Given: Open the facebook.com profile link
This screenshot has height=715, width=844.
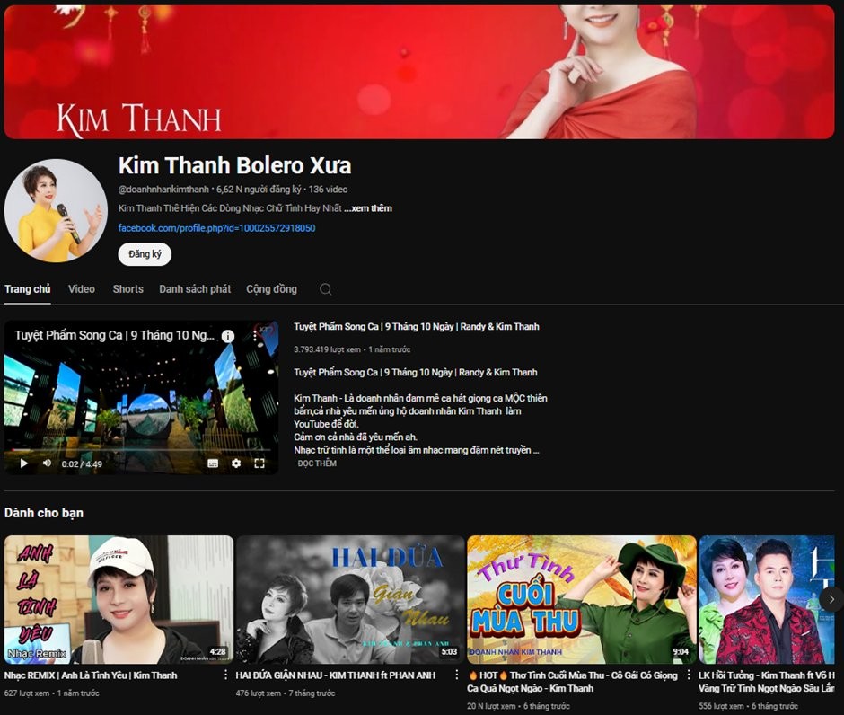Looking at the screenshot, I should click(x=217, y=228).
